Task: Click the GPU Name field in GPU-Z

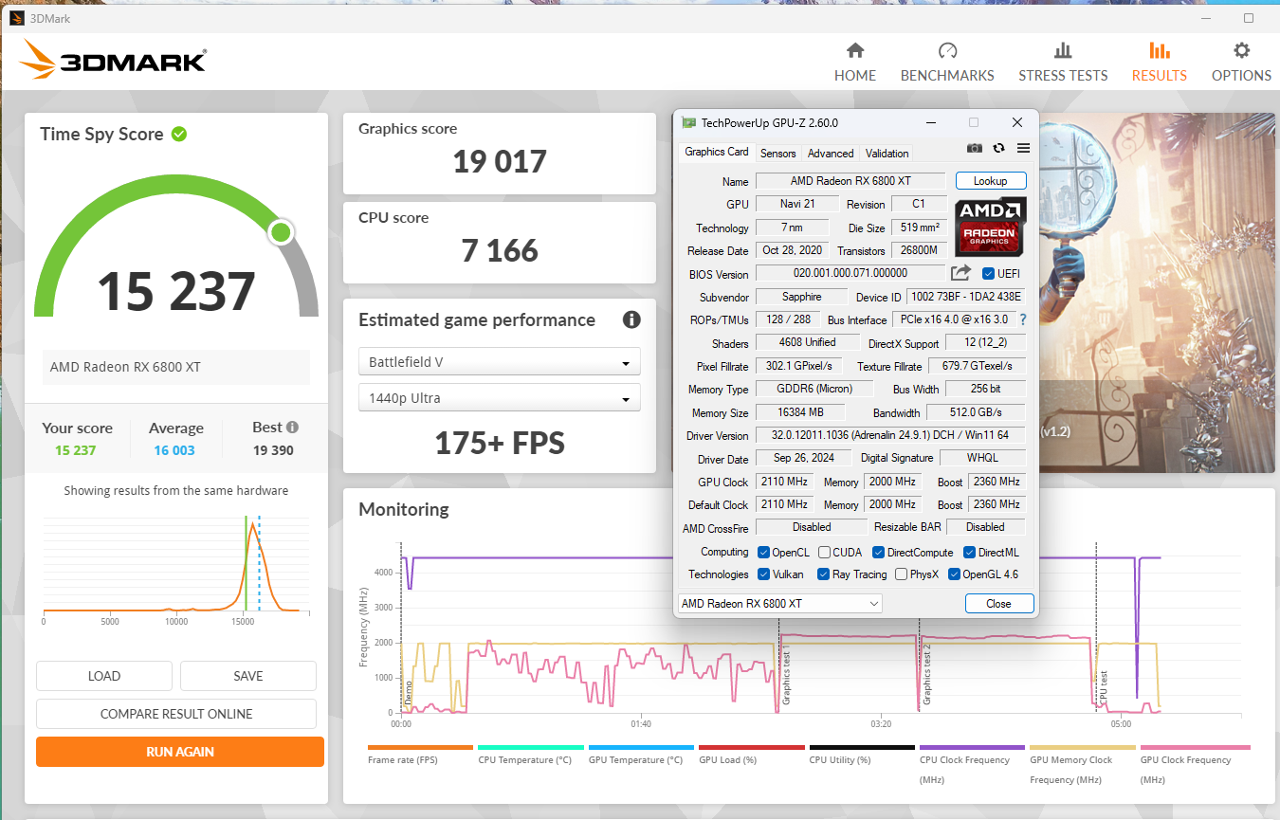Action: [850, 181]
